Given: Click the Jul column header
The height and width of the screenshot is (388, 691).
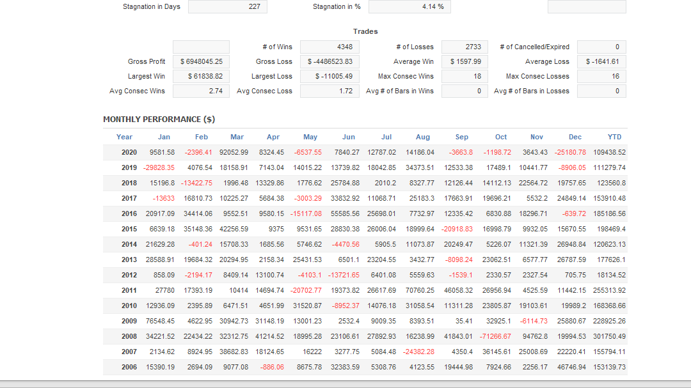Looking at the screenshot, I should 386,137.
